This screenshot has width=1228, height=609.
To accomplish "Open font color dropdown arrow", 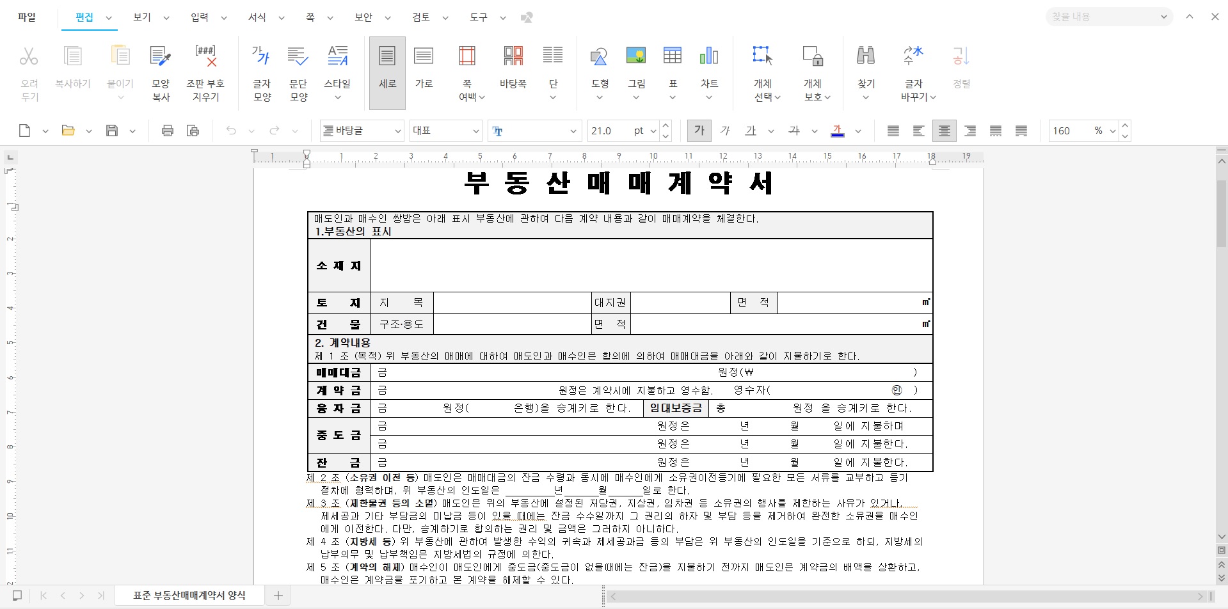I will click(x=858, y=131).
